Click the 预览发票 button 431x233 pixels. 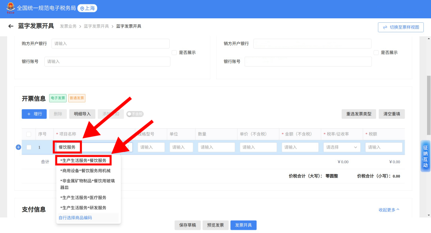click(x=215, y=225)
